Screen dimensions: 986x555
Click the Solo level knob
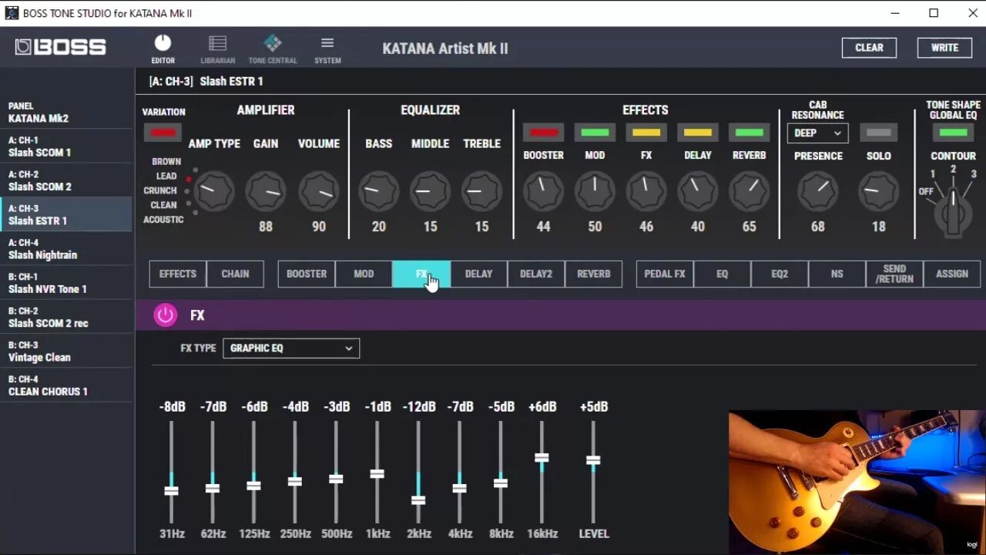pyautogui.click(x=878, y=191)
